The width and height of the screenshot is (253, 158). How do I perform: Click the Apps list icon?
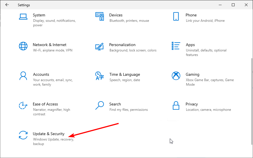coord(176,46)
